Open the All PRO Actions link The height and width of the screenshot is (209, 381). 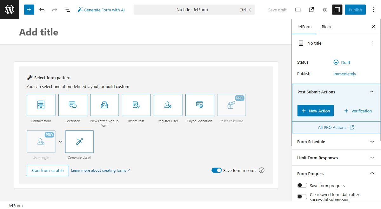pos(336,127)
